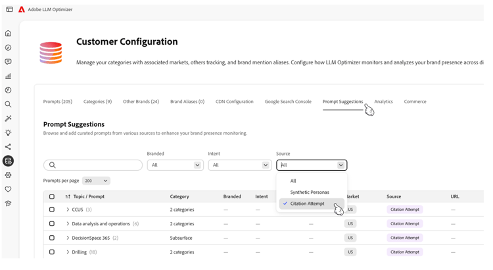The height and width of the screenshot is (270, 493).
Task: Expand the Drilling topic row
Action: (68, 252)
